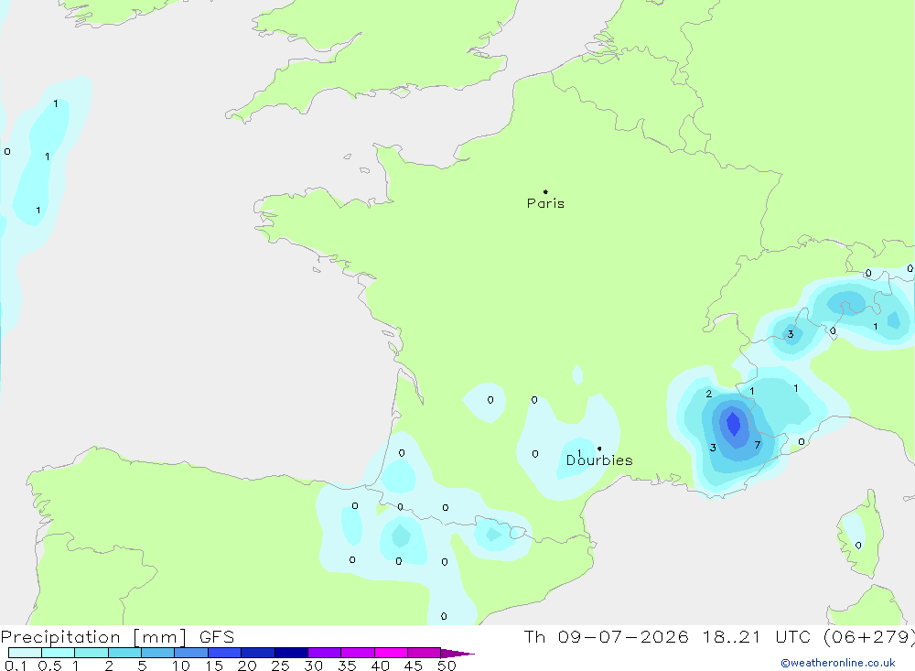Pick the 5–10 mm legend swatch
The image size is (915, 671).
tap(158, 653)
